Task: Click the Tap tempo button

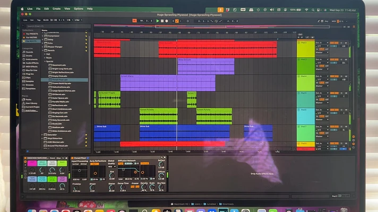Action: [x=39, y=20]
